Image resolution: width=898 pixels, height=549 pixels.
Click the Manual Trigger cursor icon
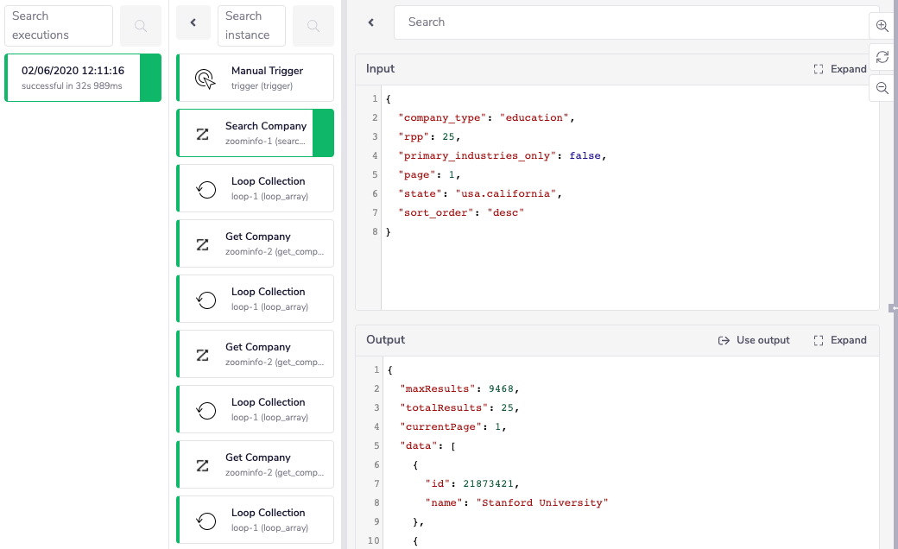pyautogui.click(x=205, y=79)
